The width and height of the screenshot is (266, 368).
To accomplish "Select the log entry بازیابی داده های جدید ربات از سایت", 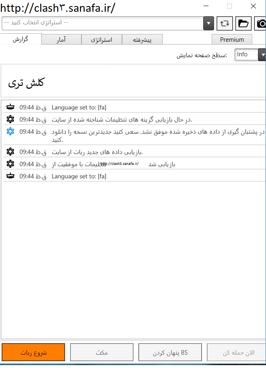I will click(135, 152).
